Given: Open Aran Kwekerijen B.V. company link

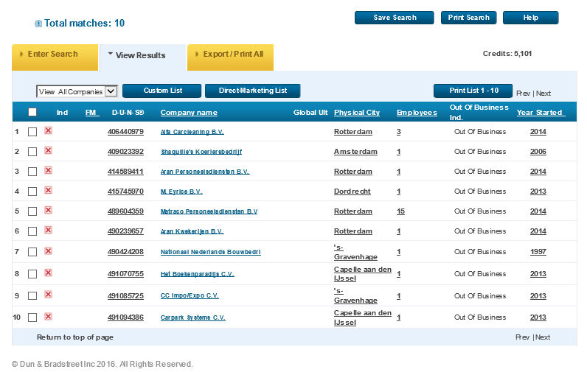Looking at the screenshot, I should [x=192, y=231].
